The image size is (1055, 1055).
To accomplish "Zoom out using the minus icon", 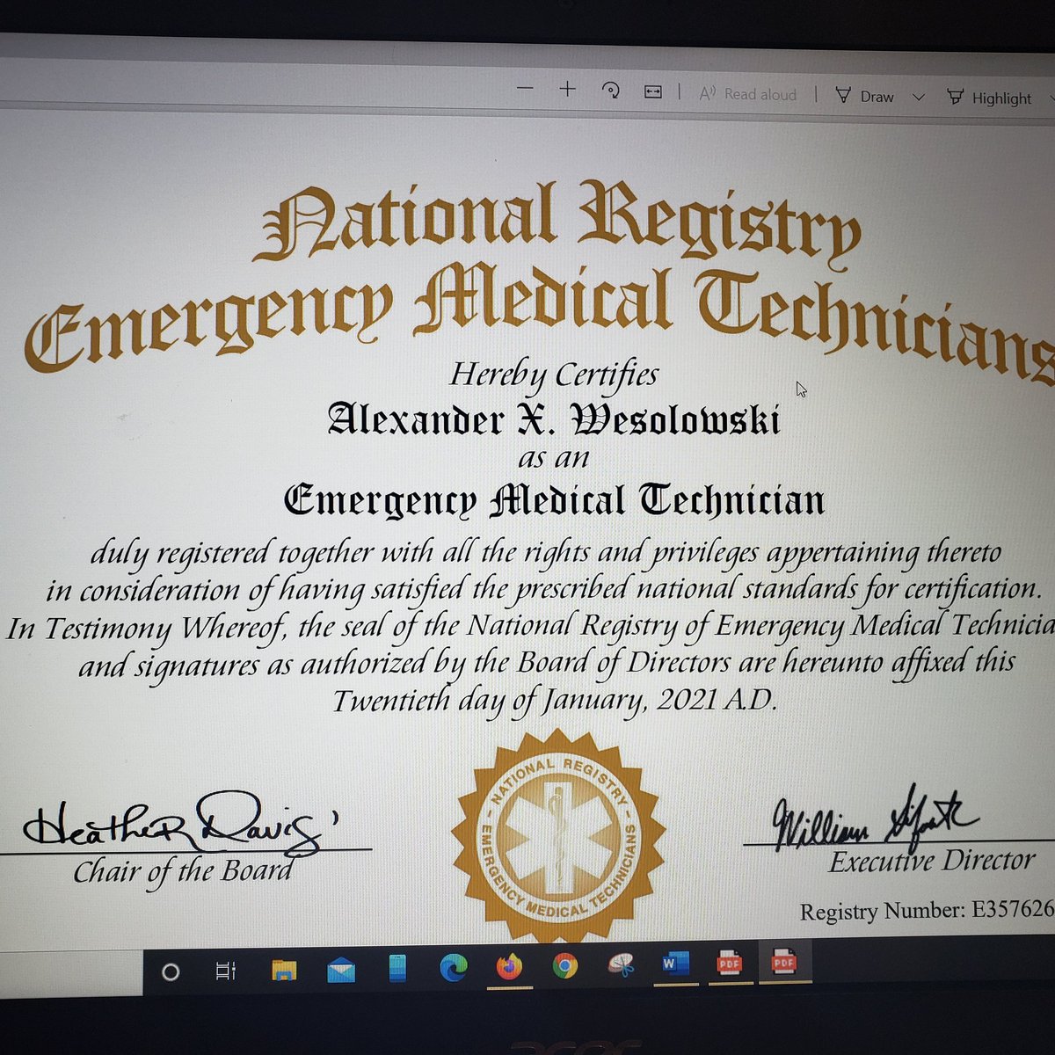I will point(525,89).
